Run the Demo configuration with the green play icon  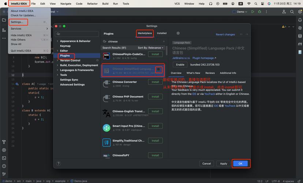[x=252, y=12]
